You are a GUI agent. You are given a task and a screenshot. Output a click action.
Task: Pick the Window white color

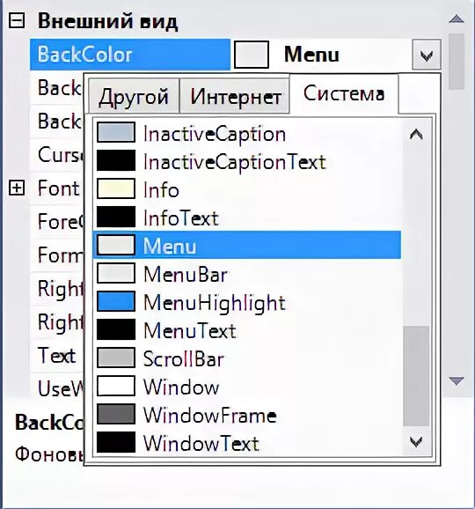point(247,387)
